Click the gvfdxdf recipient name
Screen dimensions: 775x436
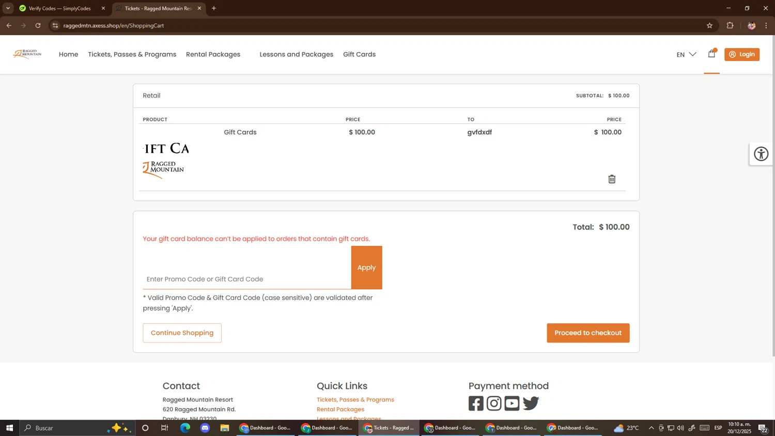point(479,132)
